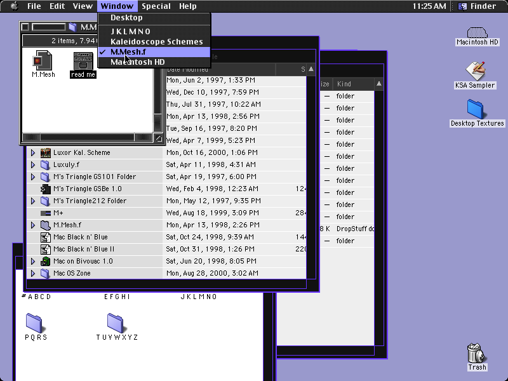Select the P Q R S folder
The width and height of the screenshot is (508, 381).
[x=34, y=323]
